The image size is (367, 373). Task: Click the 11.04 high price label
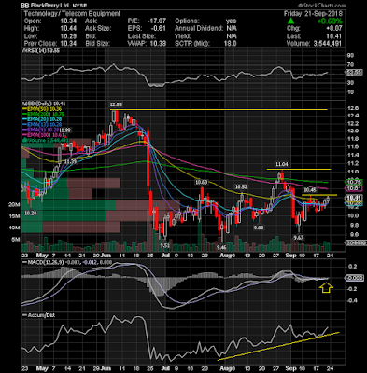pos(281,164)
